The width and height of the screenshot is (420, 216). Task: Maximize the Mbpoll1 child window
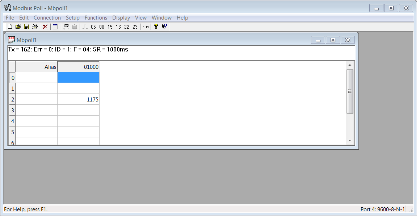(333, 40)
